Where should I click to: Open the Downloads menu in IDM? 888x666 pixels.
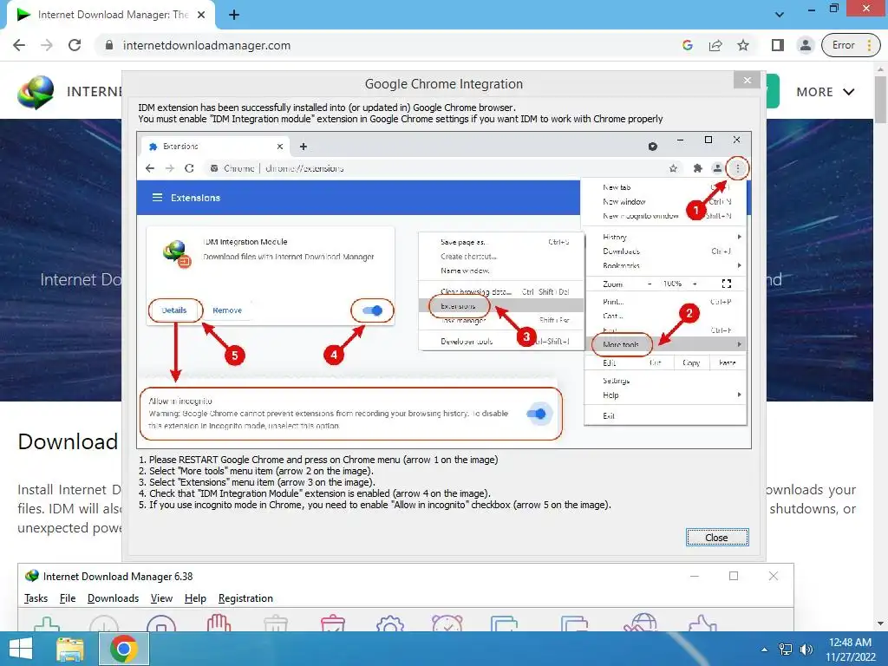(113, 598)
